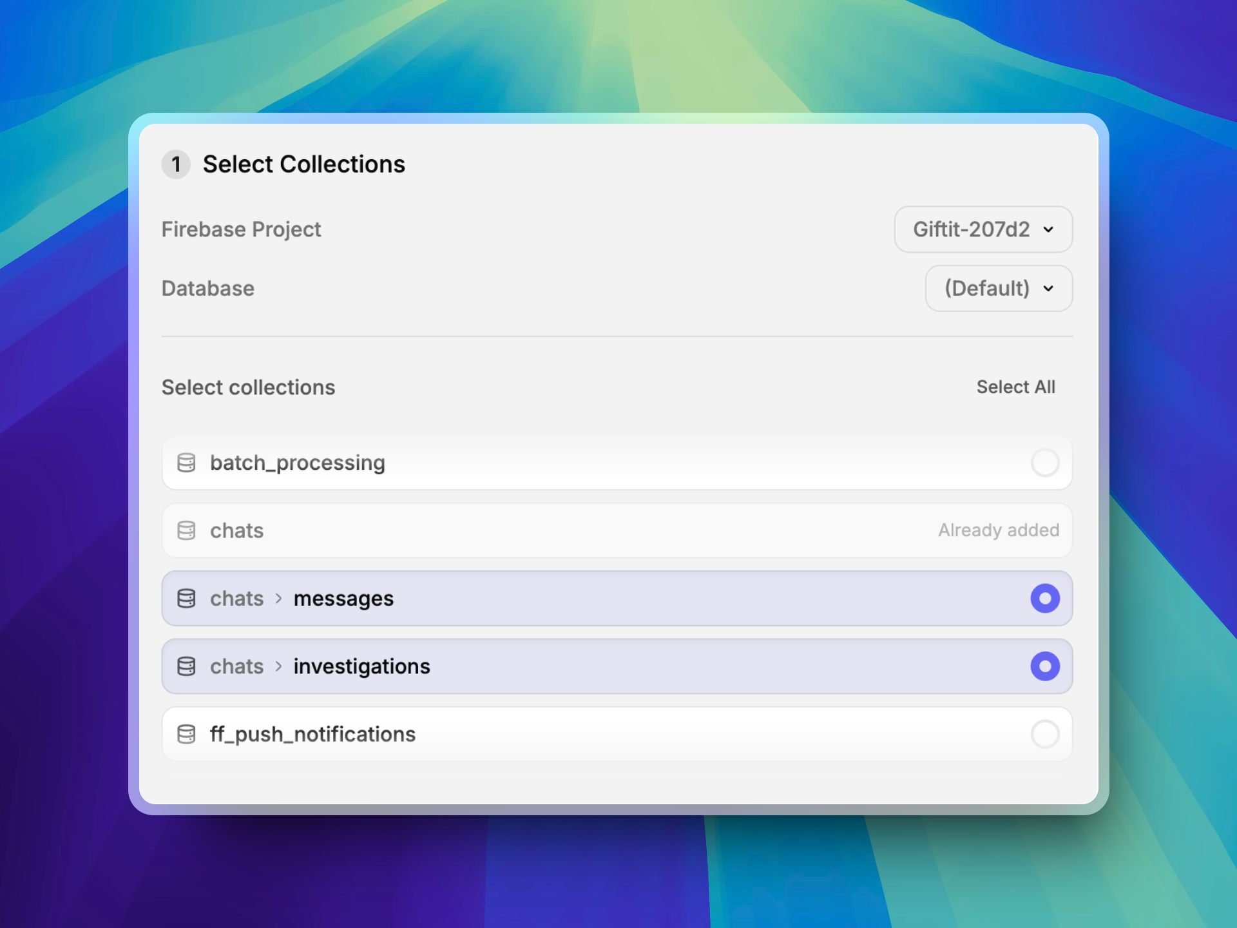The height and width of the screenshot is (928, 1237).
Task: Click database icon beside chats investigations
Action: [x=186, y=666]
